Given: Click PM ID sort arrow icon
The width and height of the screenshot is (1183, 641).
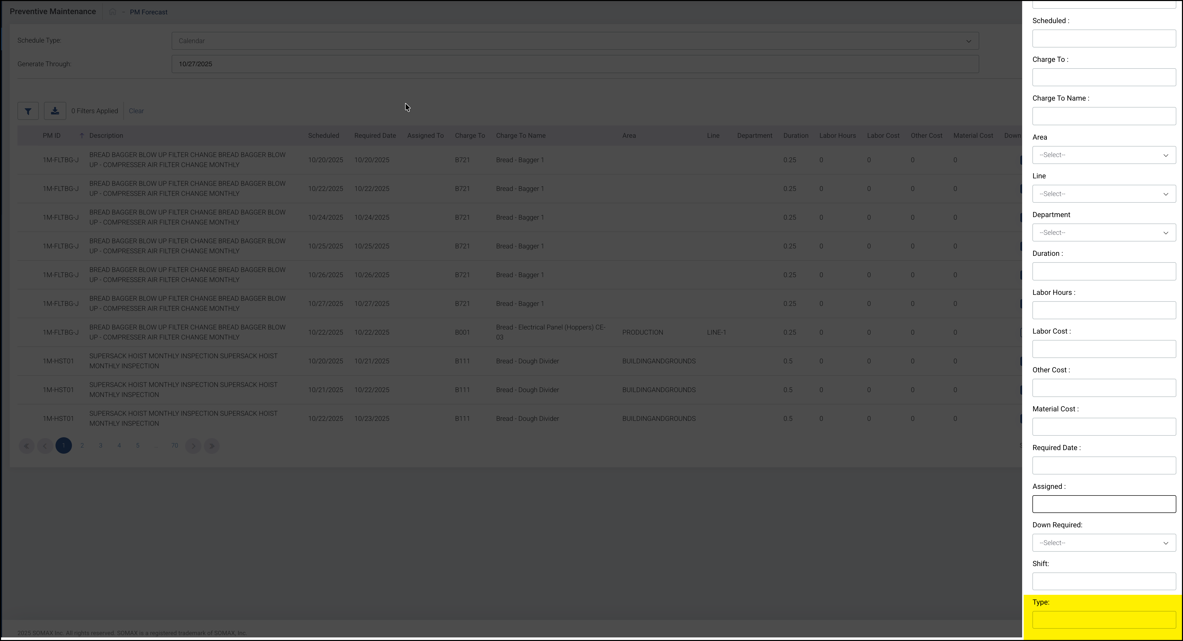Looking at the screenshot, I should [x=82, y=136].
